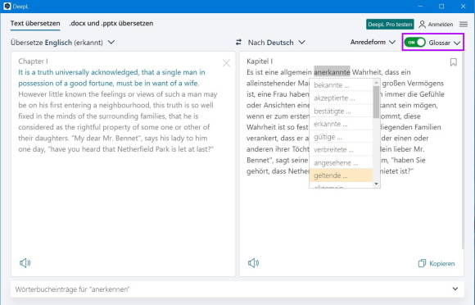The width and height of the screenshot is (475, 305).
Task: Click the copy icon beside Kopieren
Action: click(422, 263)
